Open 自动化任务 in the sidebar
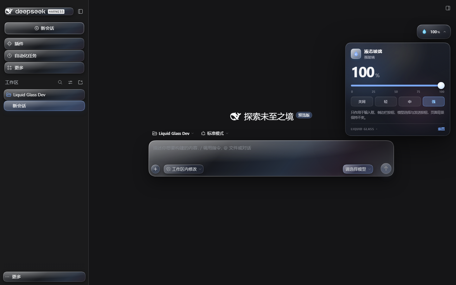 (x=44, y=56)
